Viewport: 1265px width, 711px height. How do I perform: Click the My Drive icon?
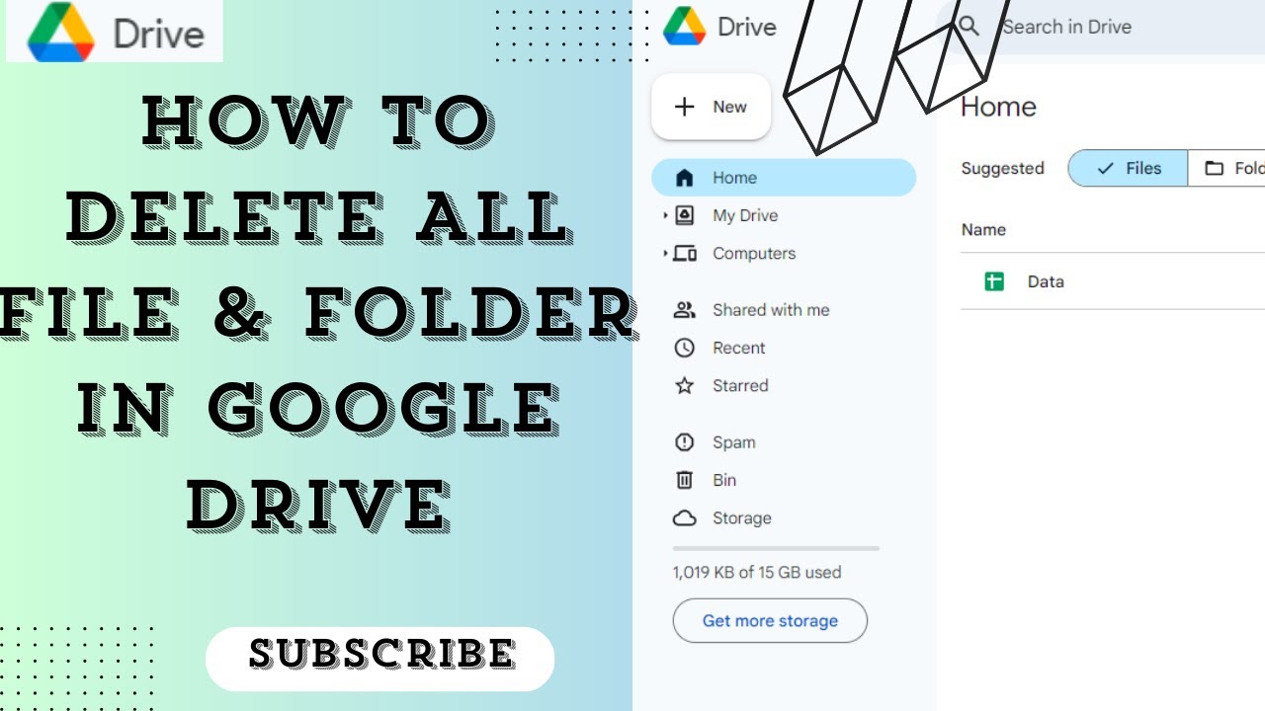[684, 215]
